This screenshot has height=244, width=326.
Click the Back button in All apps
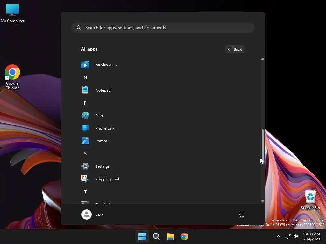(x=235, y=49)
